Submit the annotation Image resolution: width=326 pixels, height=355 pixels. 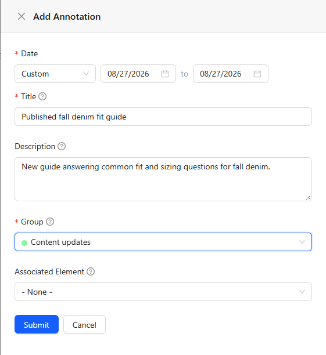37,324
